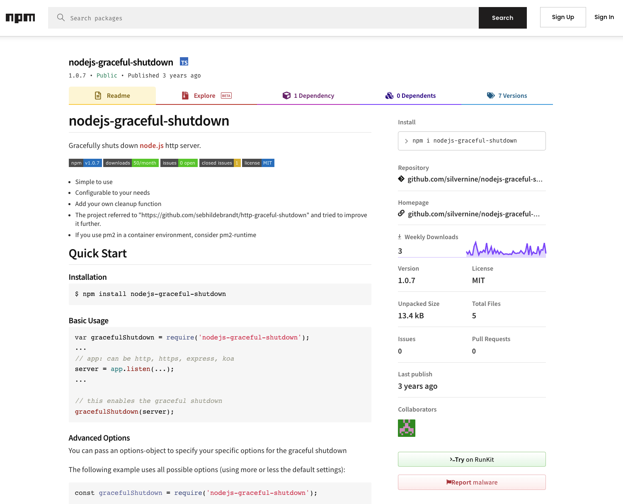
Task: Click the link icon beside the Homepage URL
Action: pos(401,213)
